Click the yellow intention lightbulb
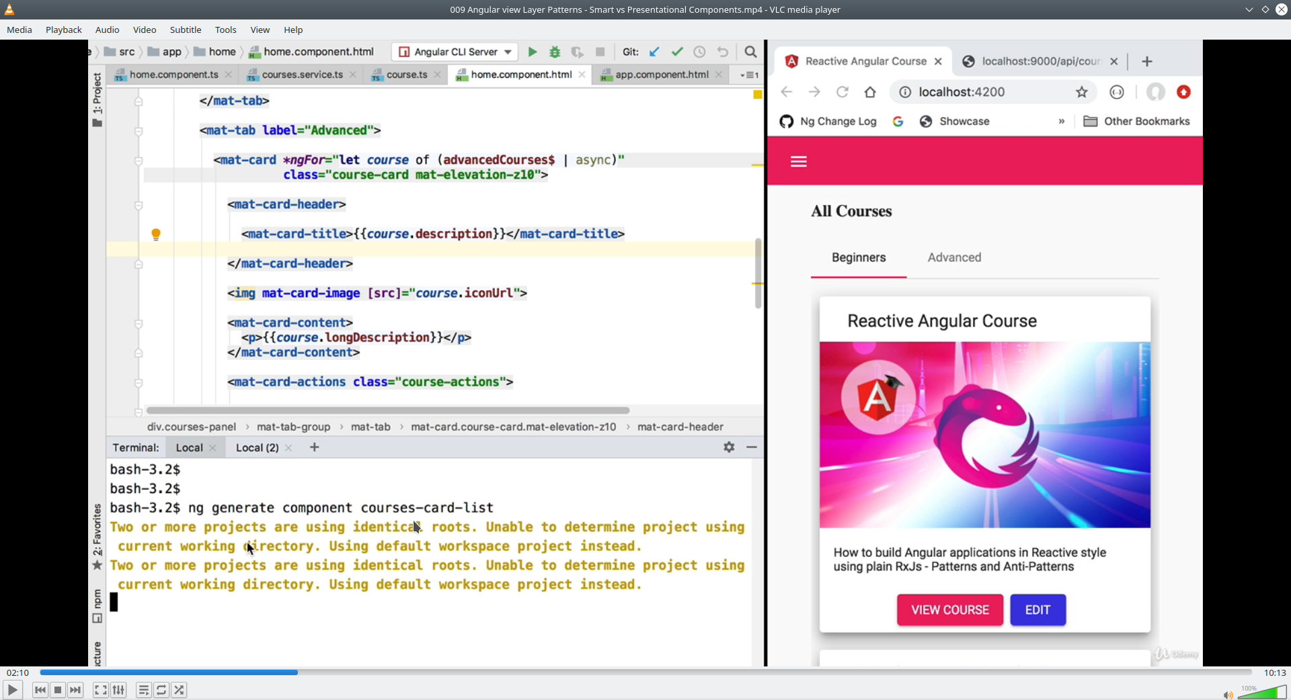 tap(156, 234)
